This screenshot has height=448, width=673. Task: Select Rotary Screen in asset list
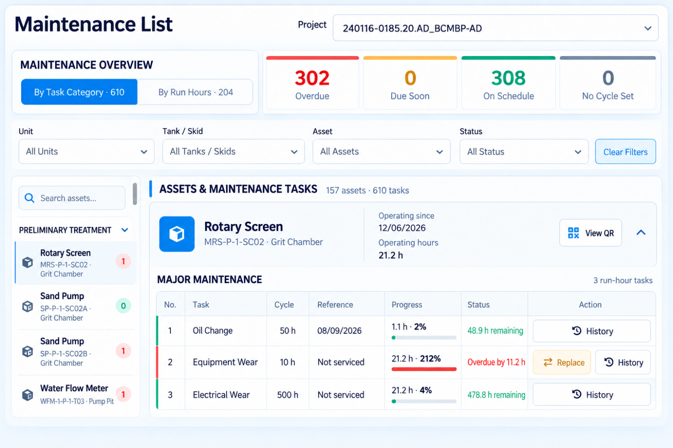click(76, 263)
